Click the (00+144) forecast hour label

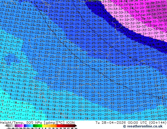[x=158, y=123]
